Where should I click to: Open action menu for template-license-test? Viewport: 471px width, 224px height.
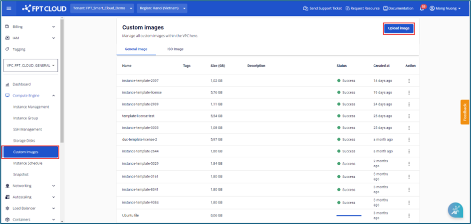click(x=409, y=116)
